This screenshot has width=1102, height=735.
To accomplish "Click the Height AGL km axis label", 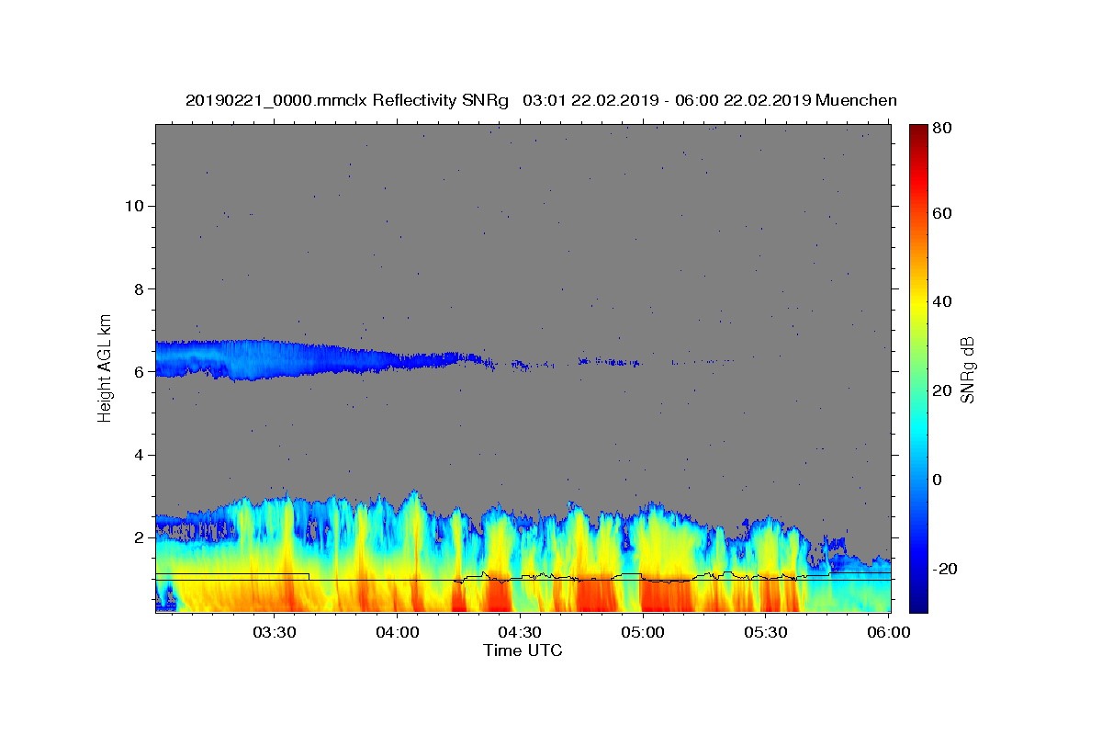I will coord(105,368).
